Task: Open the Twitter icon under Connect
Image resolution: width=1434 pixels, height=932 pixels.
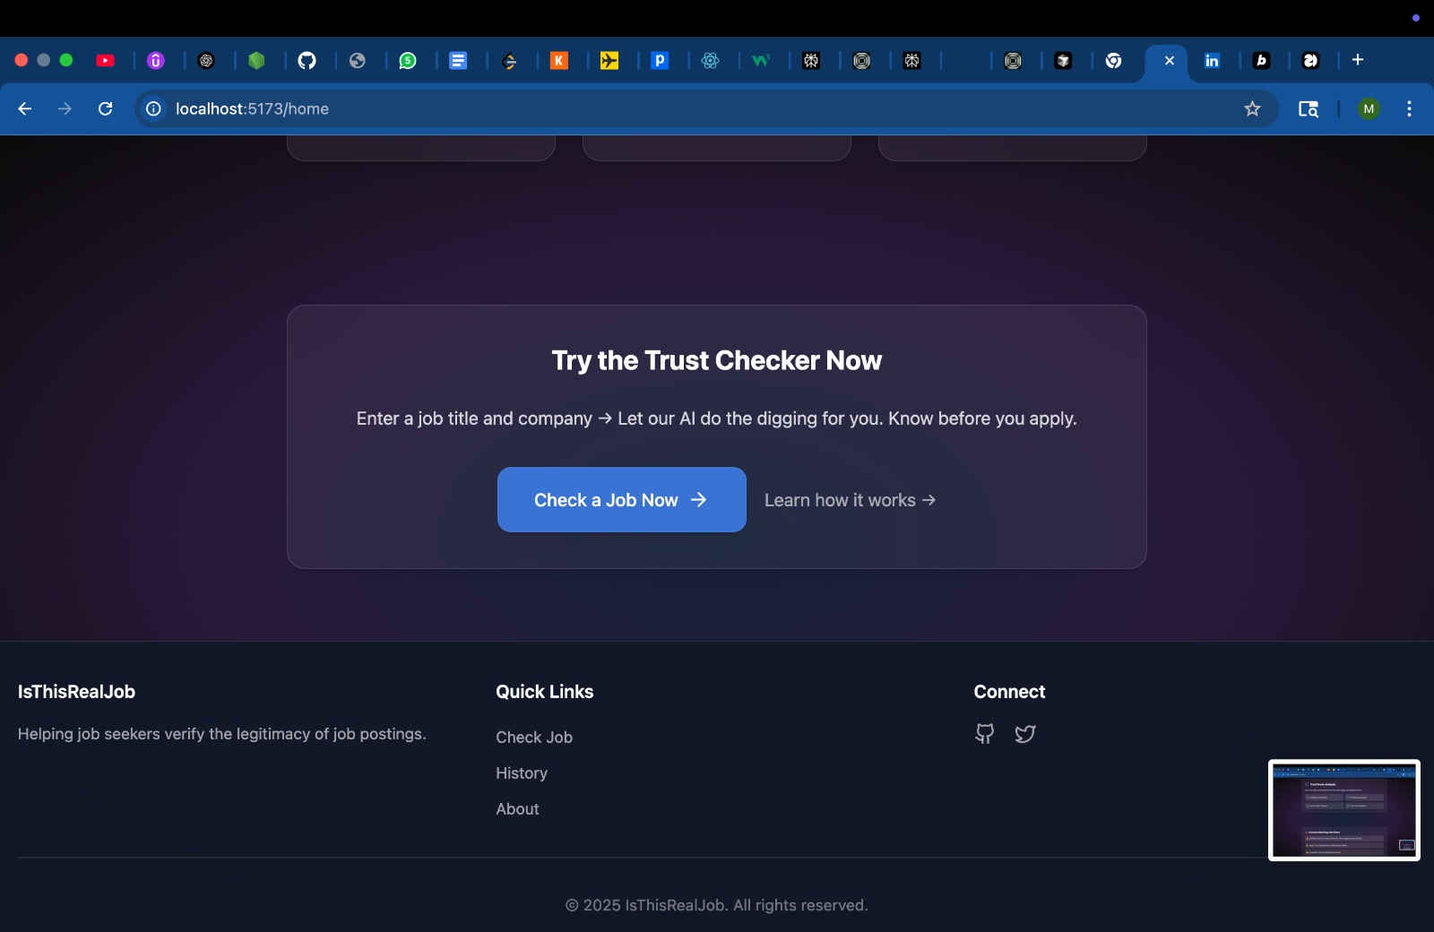Action: point(1025,734)
